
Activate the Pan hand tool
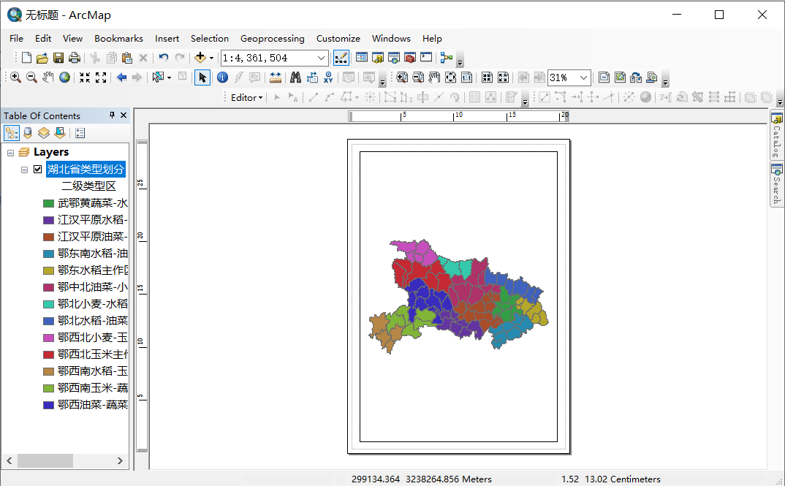(x=48, y=77)
